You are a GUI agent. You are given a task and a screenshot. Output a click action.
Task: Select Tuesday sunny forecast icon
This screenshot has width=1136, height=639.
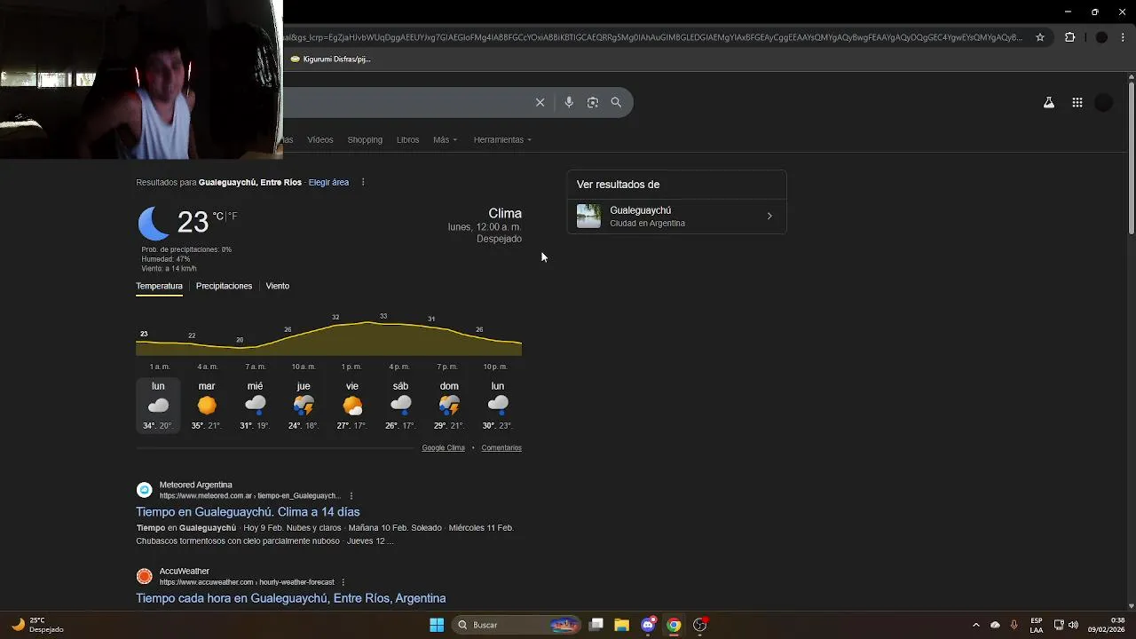[207, 406]
